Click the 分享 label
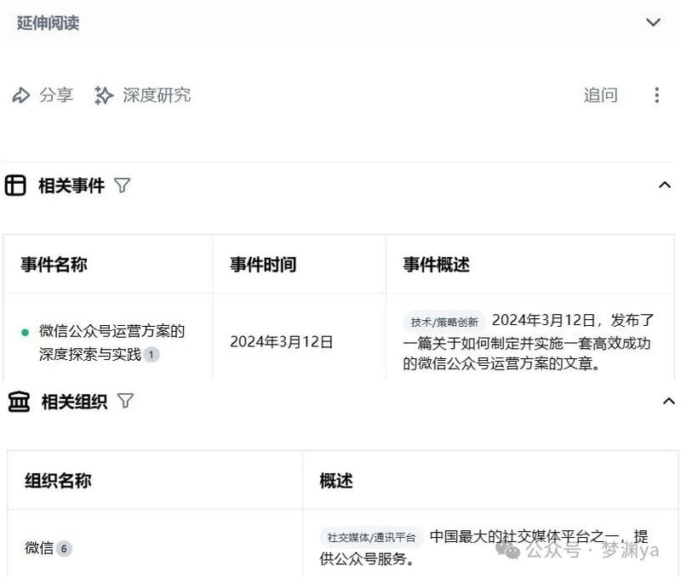This screenshot has height=577, width=681. pyautogui.click(x=56, y=95)
